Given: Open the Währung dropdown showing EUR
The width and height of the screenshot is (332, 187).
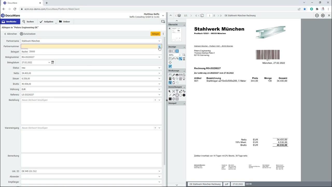Looking at the screenshot, I should coord(159,89).
